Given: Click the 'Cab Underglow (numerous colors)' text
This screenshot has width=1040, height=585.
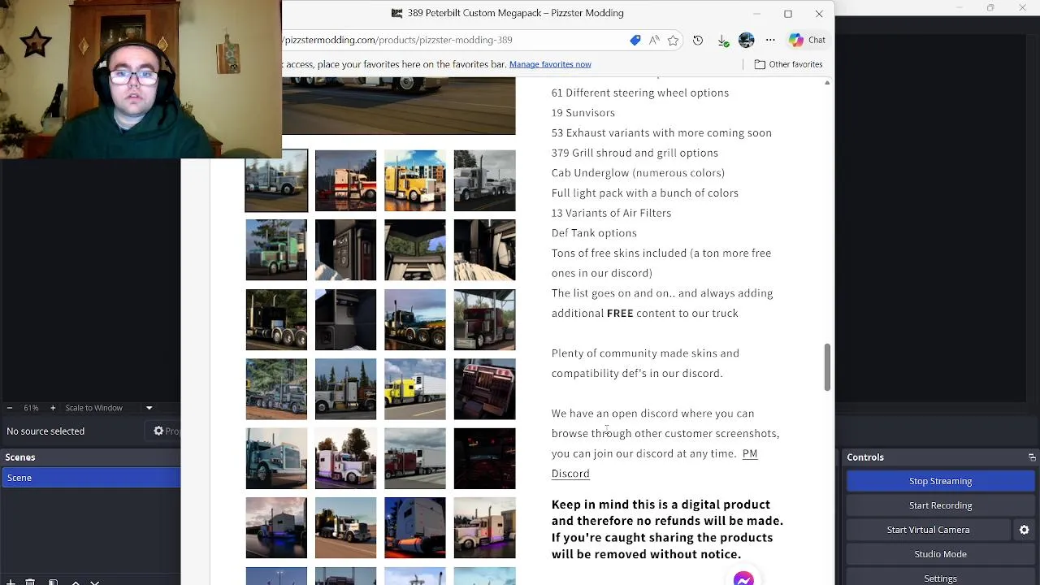Looking at the screenshot, I should [638, 172].
